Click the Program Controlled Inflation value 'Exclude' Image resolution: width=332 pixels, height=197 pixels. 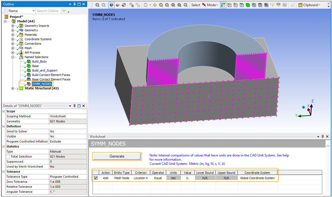68,141
